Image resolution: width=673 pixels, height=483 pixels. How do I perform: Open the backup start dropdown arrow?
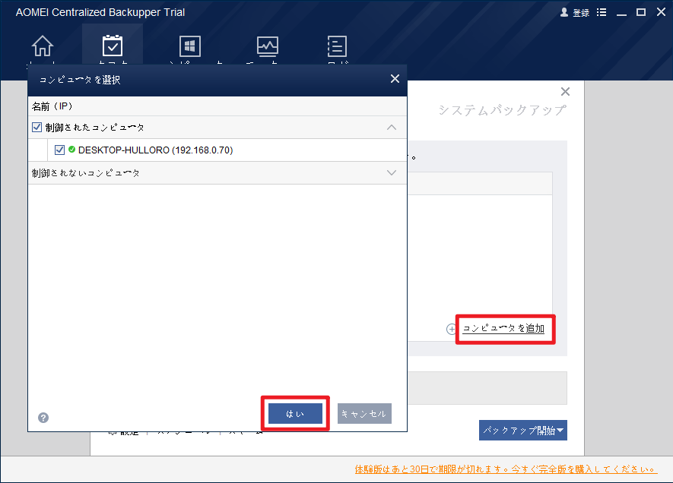click(x=560, y=431)
